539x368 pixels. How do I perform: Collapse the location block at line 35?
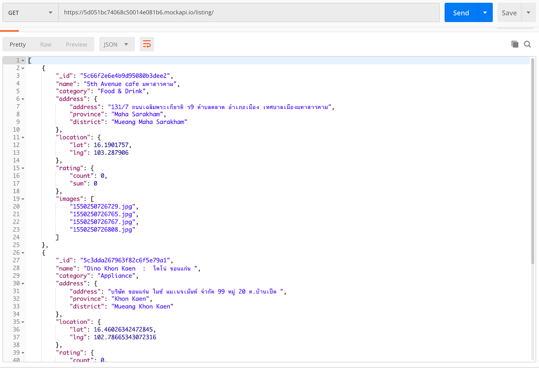click(x=23, y=322)
